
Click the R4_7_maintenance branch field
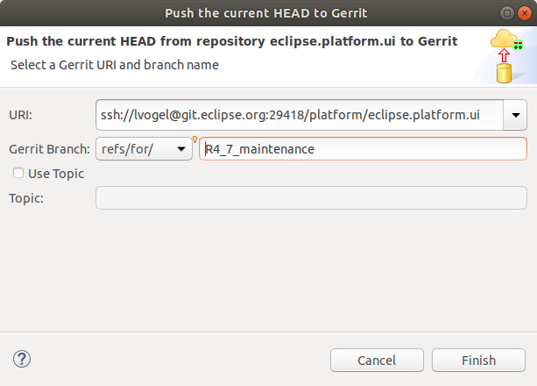pyautogui.click(x=363, y=149)
